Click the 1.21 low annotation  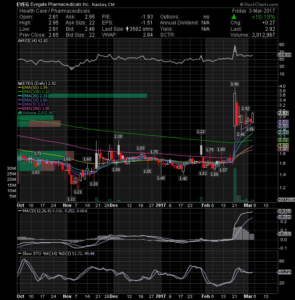tap(78, 192)
